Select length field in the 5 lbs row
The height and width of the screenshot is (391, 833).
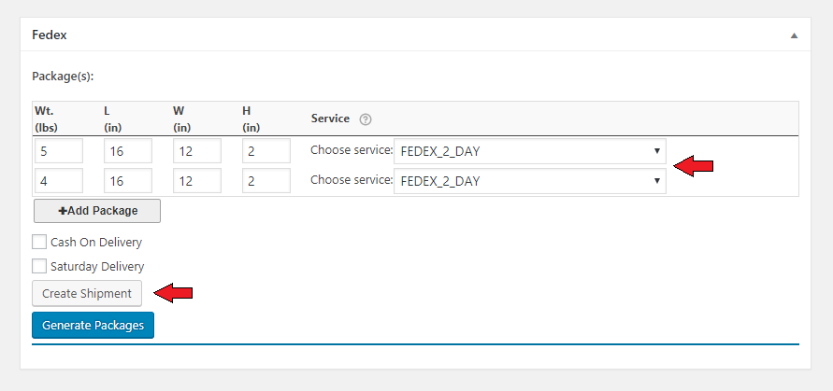(x=128, y=151)
